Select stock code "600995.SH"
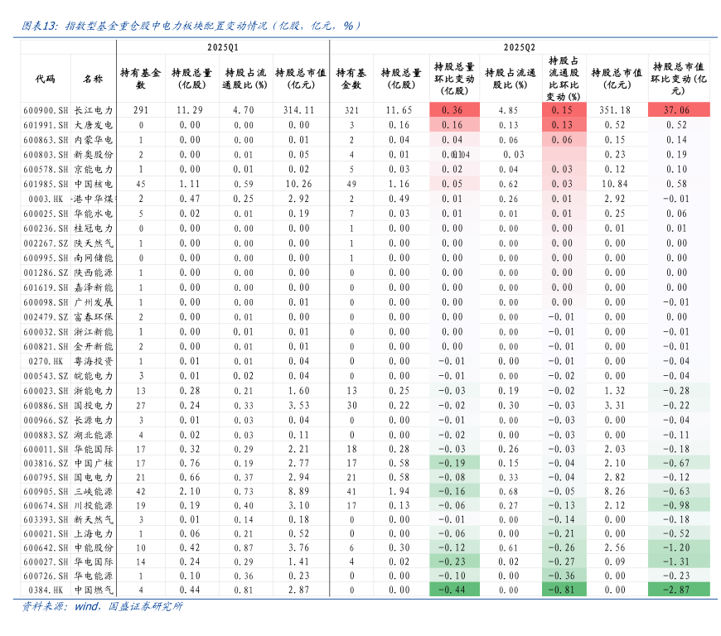This screenshot has height=636, width=721. 46,258
